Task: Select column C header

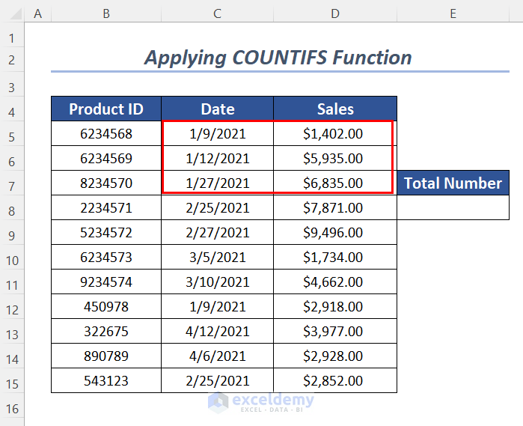Action: pyautogui.click(x=217, y=14)
